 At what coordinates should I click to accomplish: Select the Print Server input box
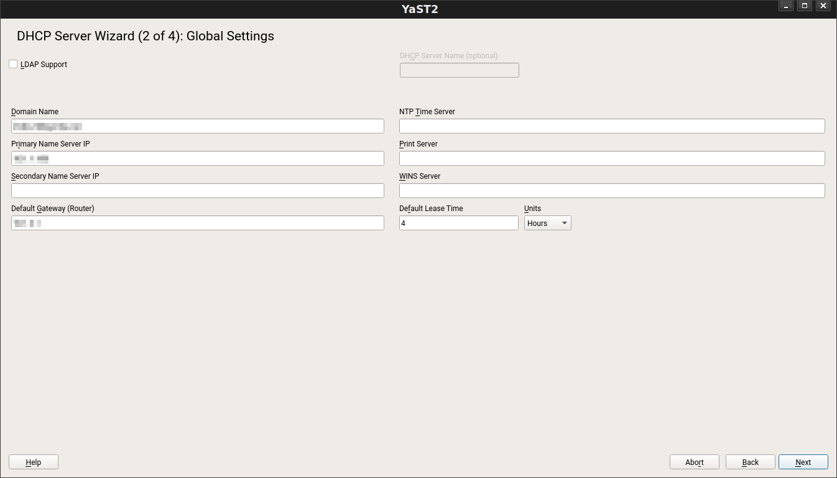[611, 158]
